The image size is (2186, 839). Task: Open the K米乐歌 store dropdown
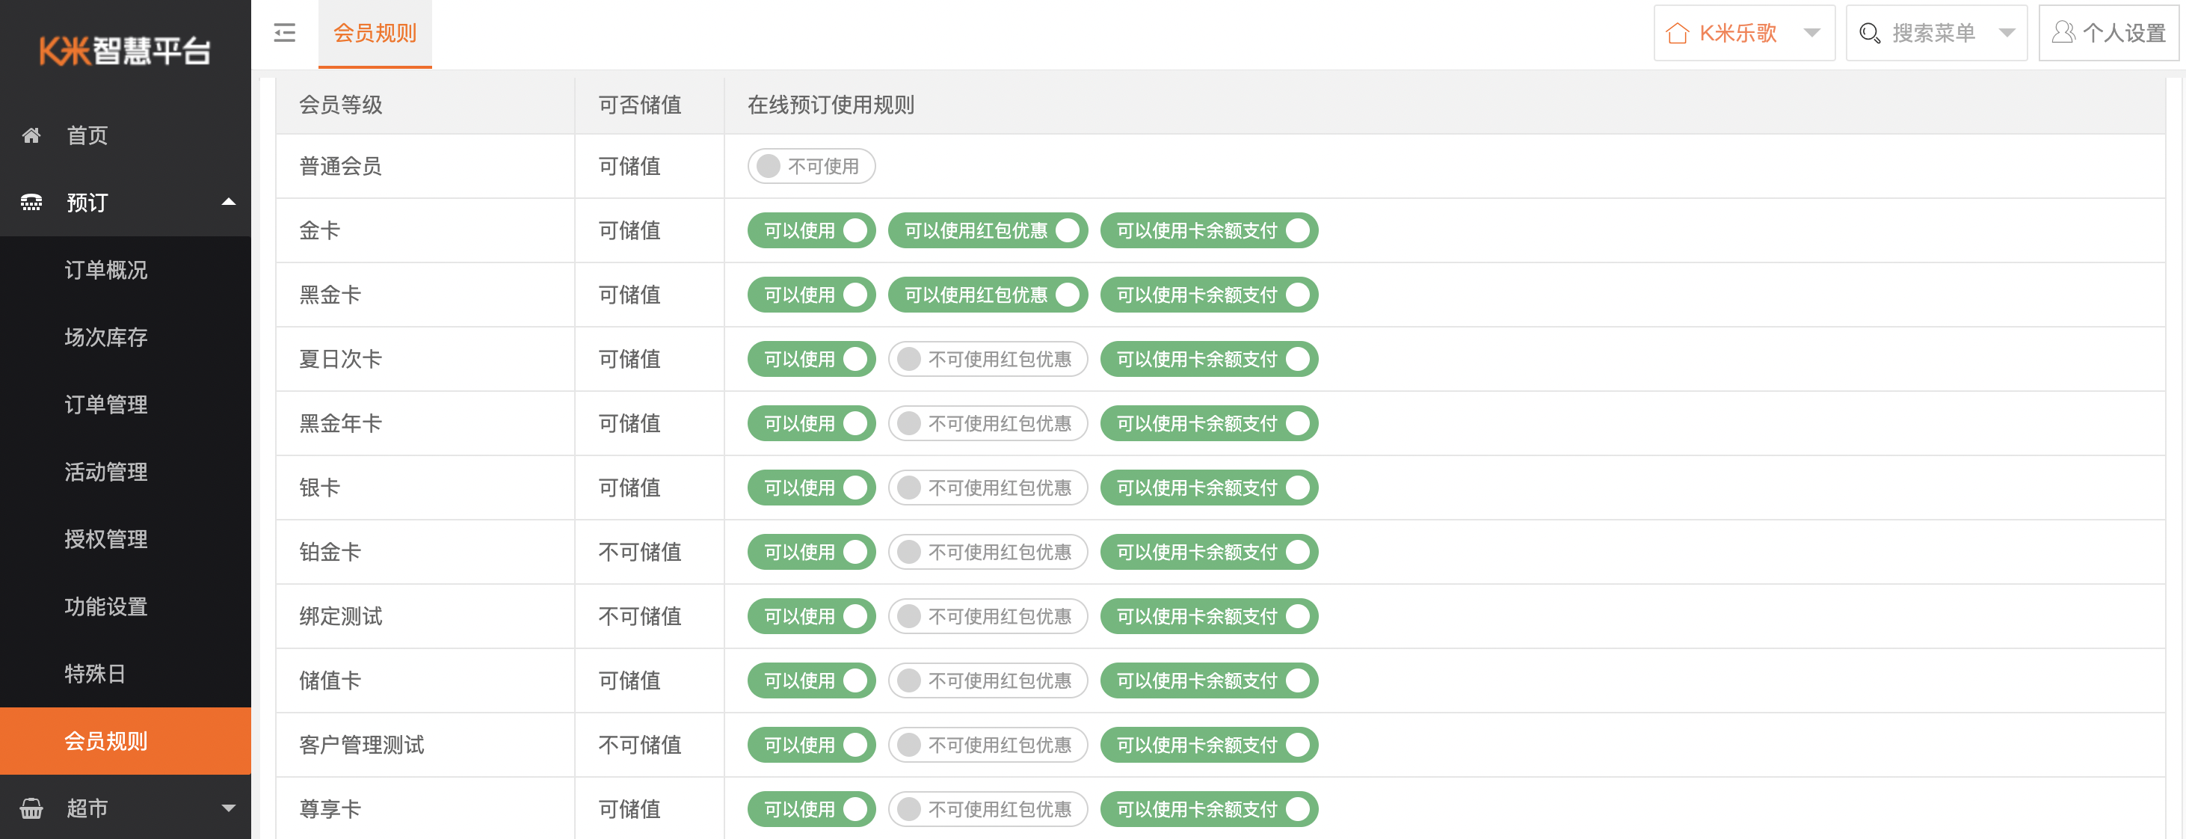click(1744, 33)
